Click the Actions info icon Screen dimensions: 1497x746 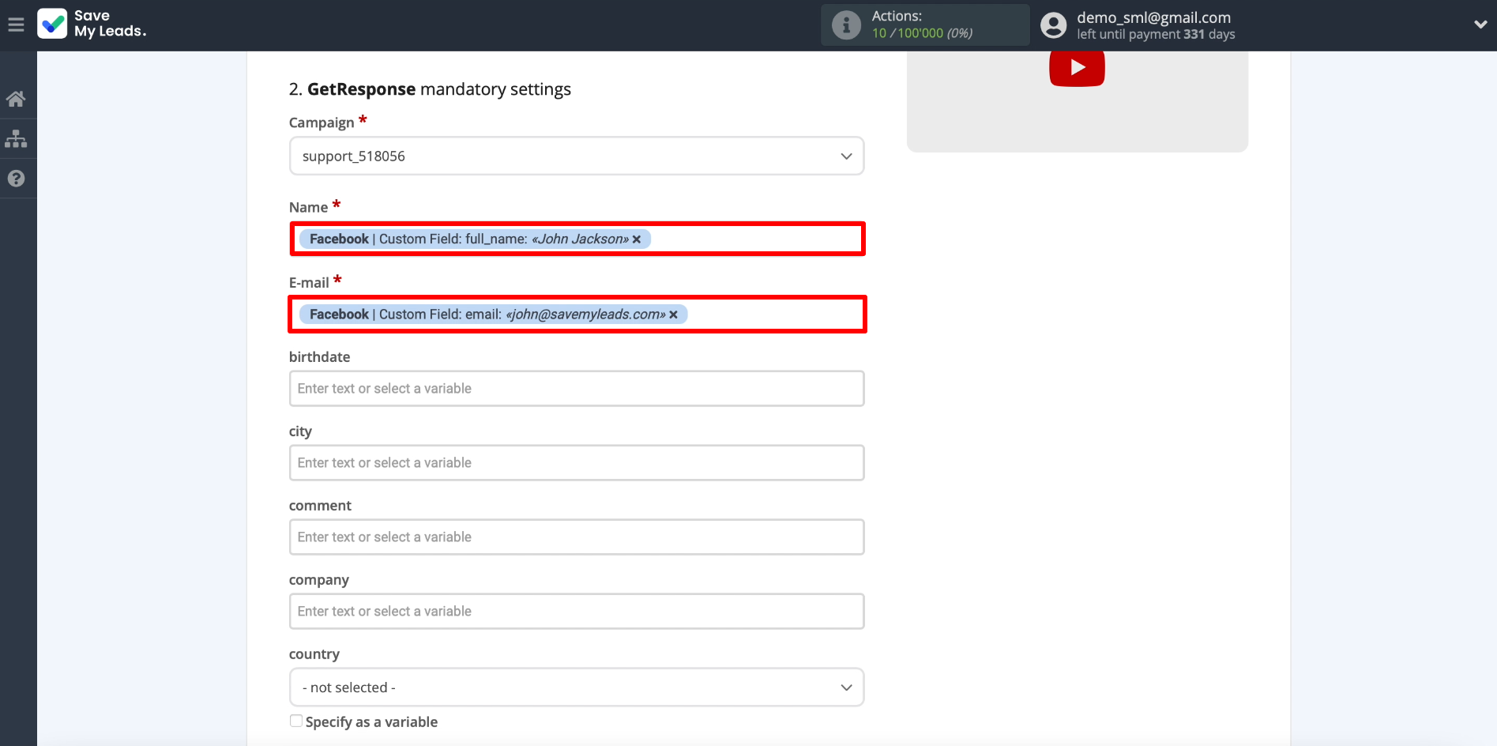coord(846,25)
